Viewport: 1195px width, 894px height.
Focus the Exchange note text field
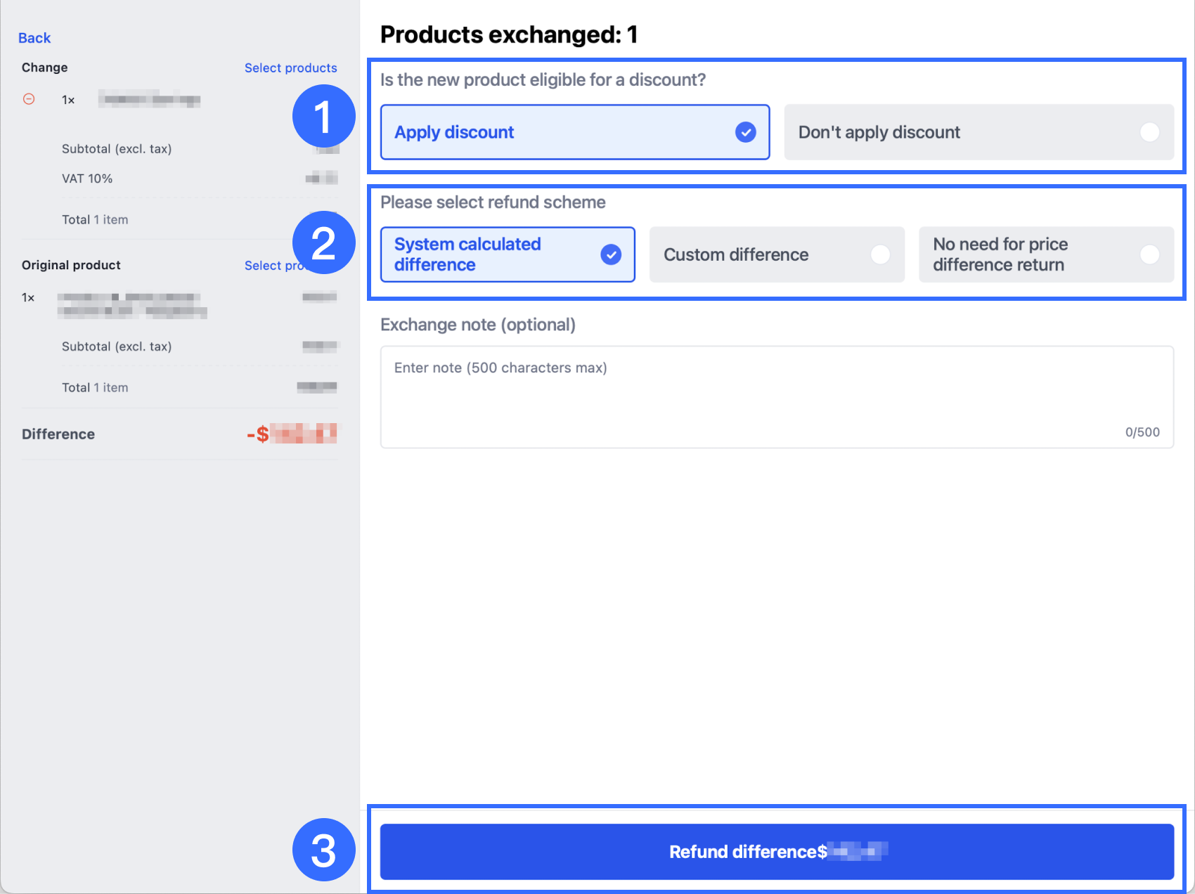coord(776,396)
